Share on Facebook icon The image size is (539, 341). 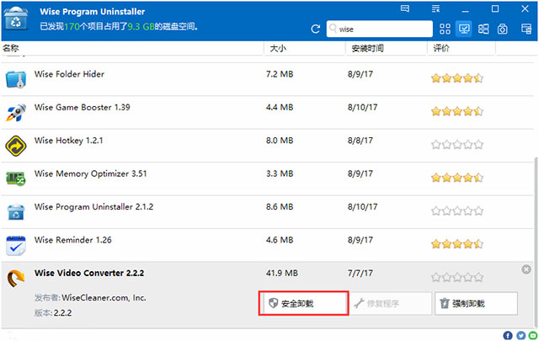[x=508, y=334]
